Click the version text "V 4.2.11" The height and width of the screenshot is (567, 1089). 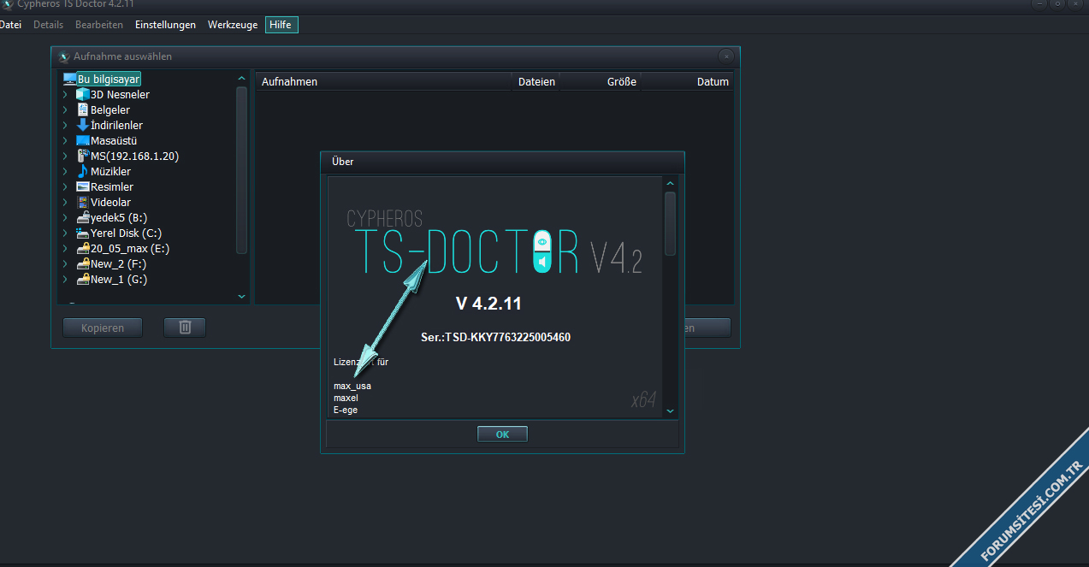pos(489,304)
